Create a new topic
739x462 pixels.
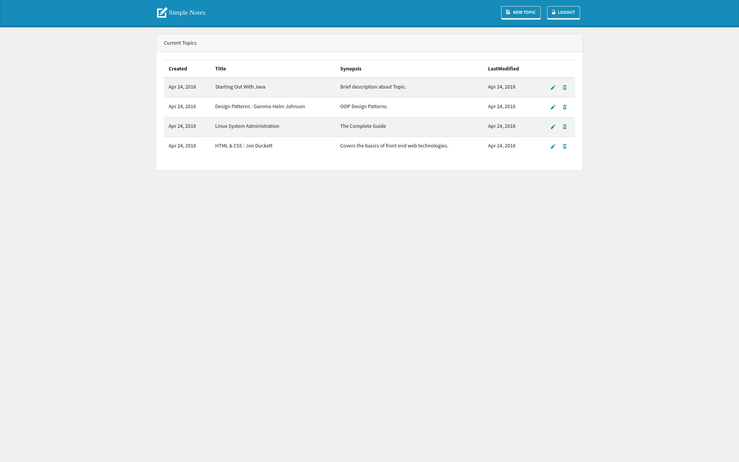click(x=520, y=12)
